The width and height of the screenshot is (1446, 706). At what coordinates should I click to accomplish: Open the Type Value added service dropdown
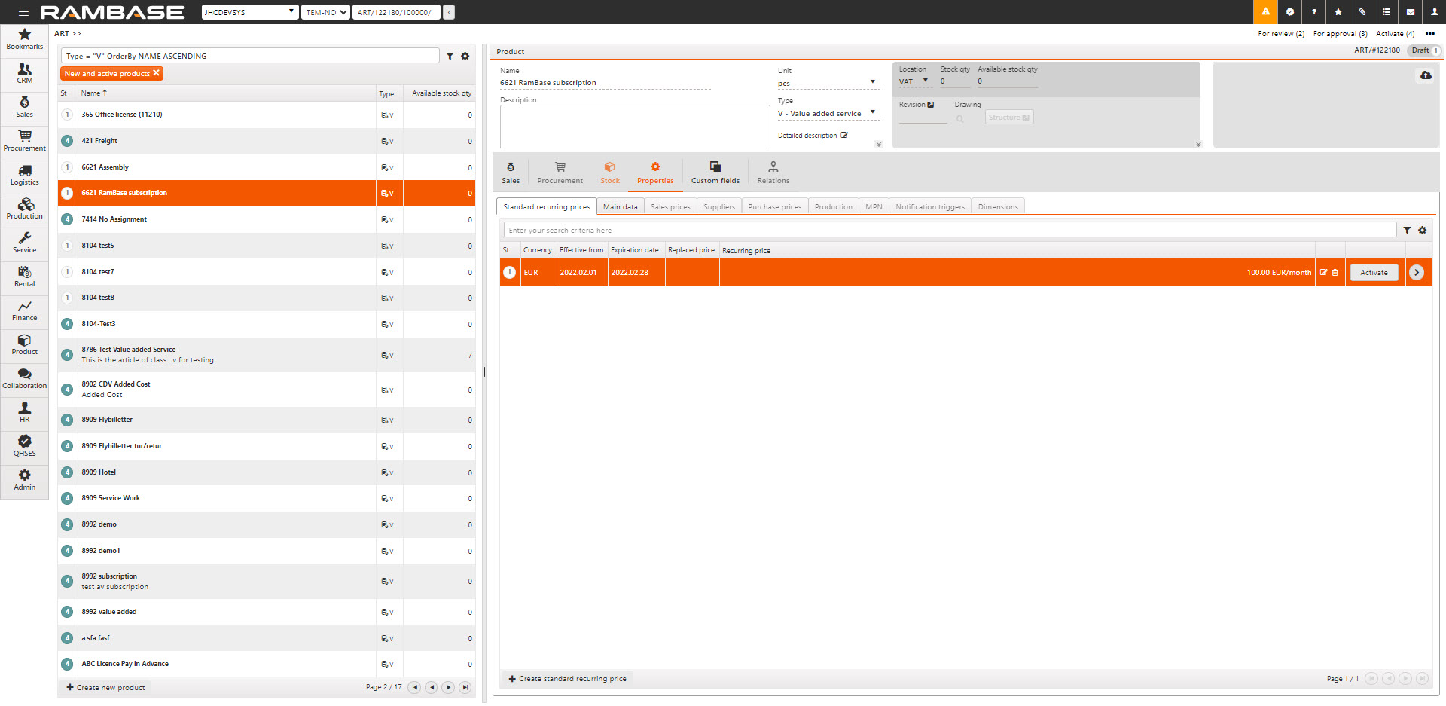tap(872, 113)
